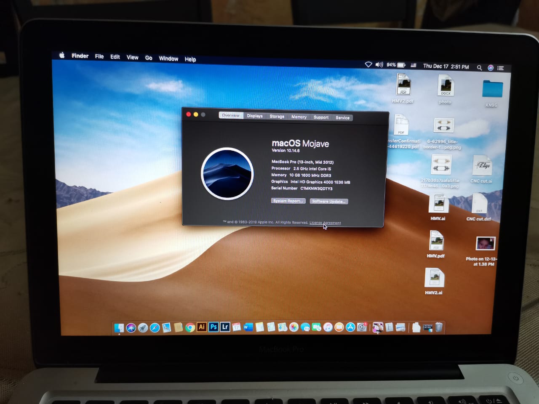Close the About This Mac window

[x=189, y=114]
